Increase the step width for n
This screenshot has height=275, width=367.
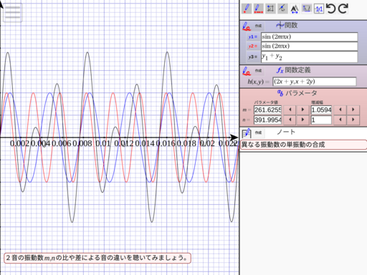click(353, 120)
